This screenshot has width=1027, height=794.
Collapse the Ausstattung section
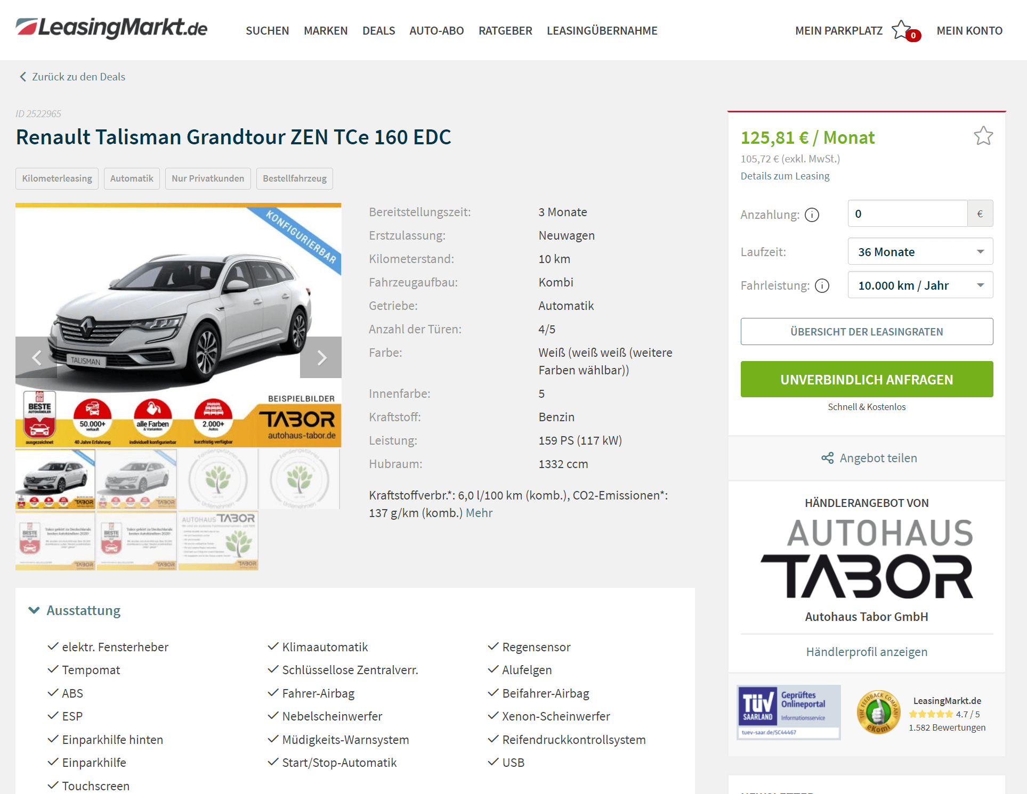[x=75, y=610]
